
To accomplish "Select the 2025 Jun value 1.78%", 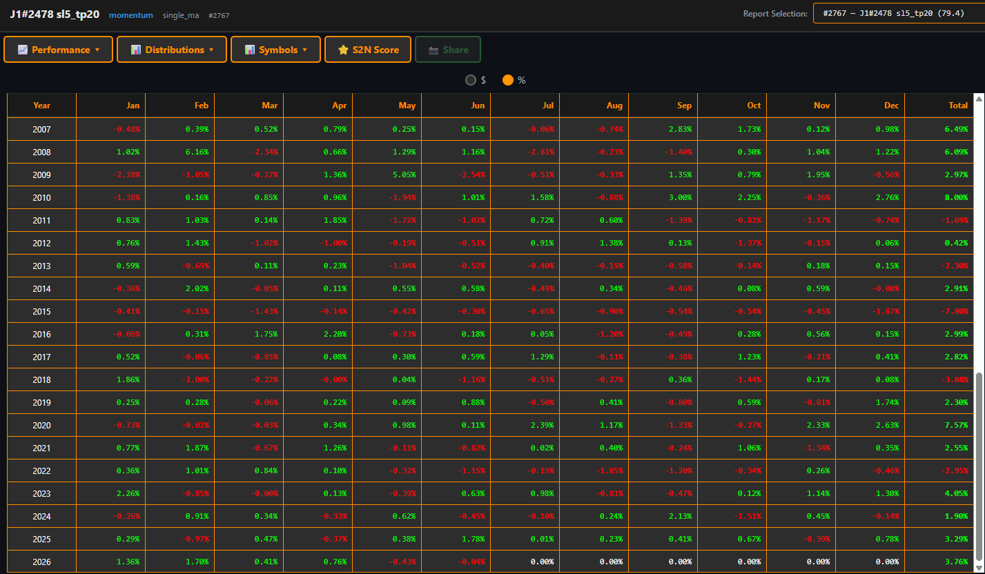I will click(x=473, y=539).
